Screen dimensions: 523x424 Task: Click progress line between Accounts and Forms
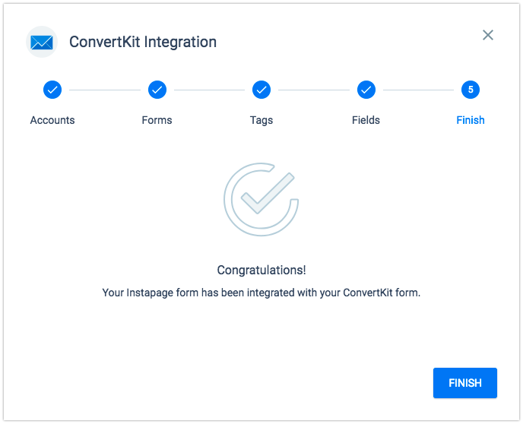point(105,90)
